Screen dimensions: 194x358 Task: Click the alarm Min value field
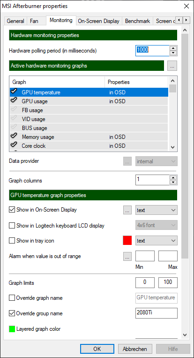(x=145, y=256)
